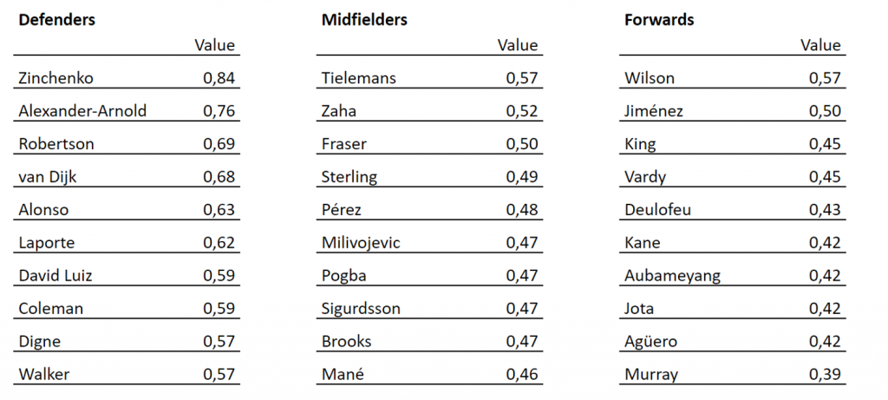The width and height of the screenshot is (888, 400).
Task: Select Murray's value 0,39
Action: coord(826,374)
